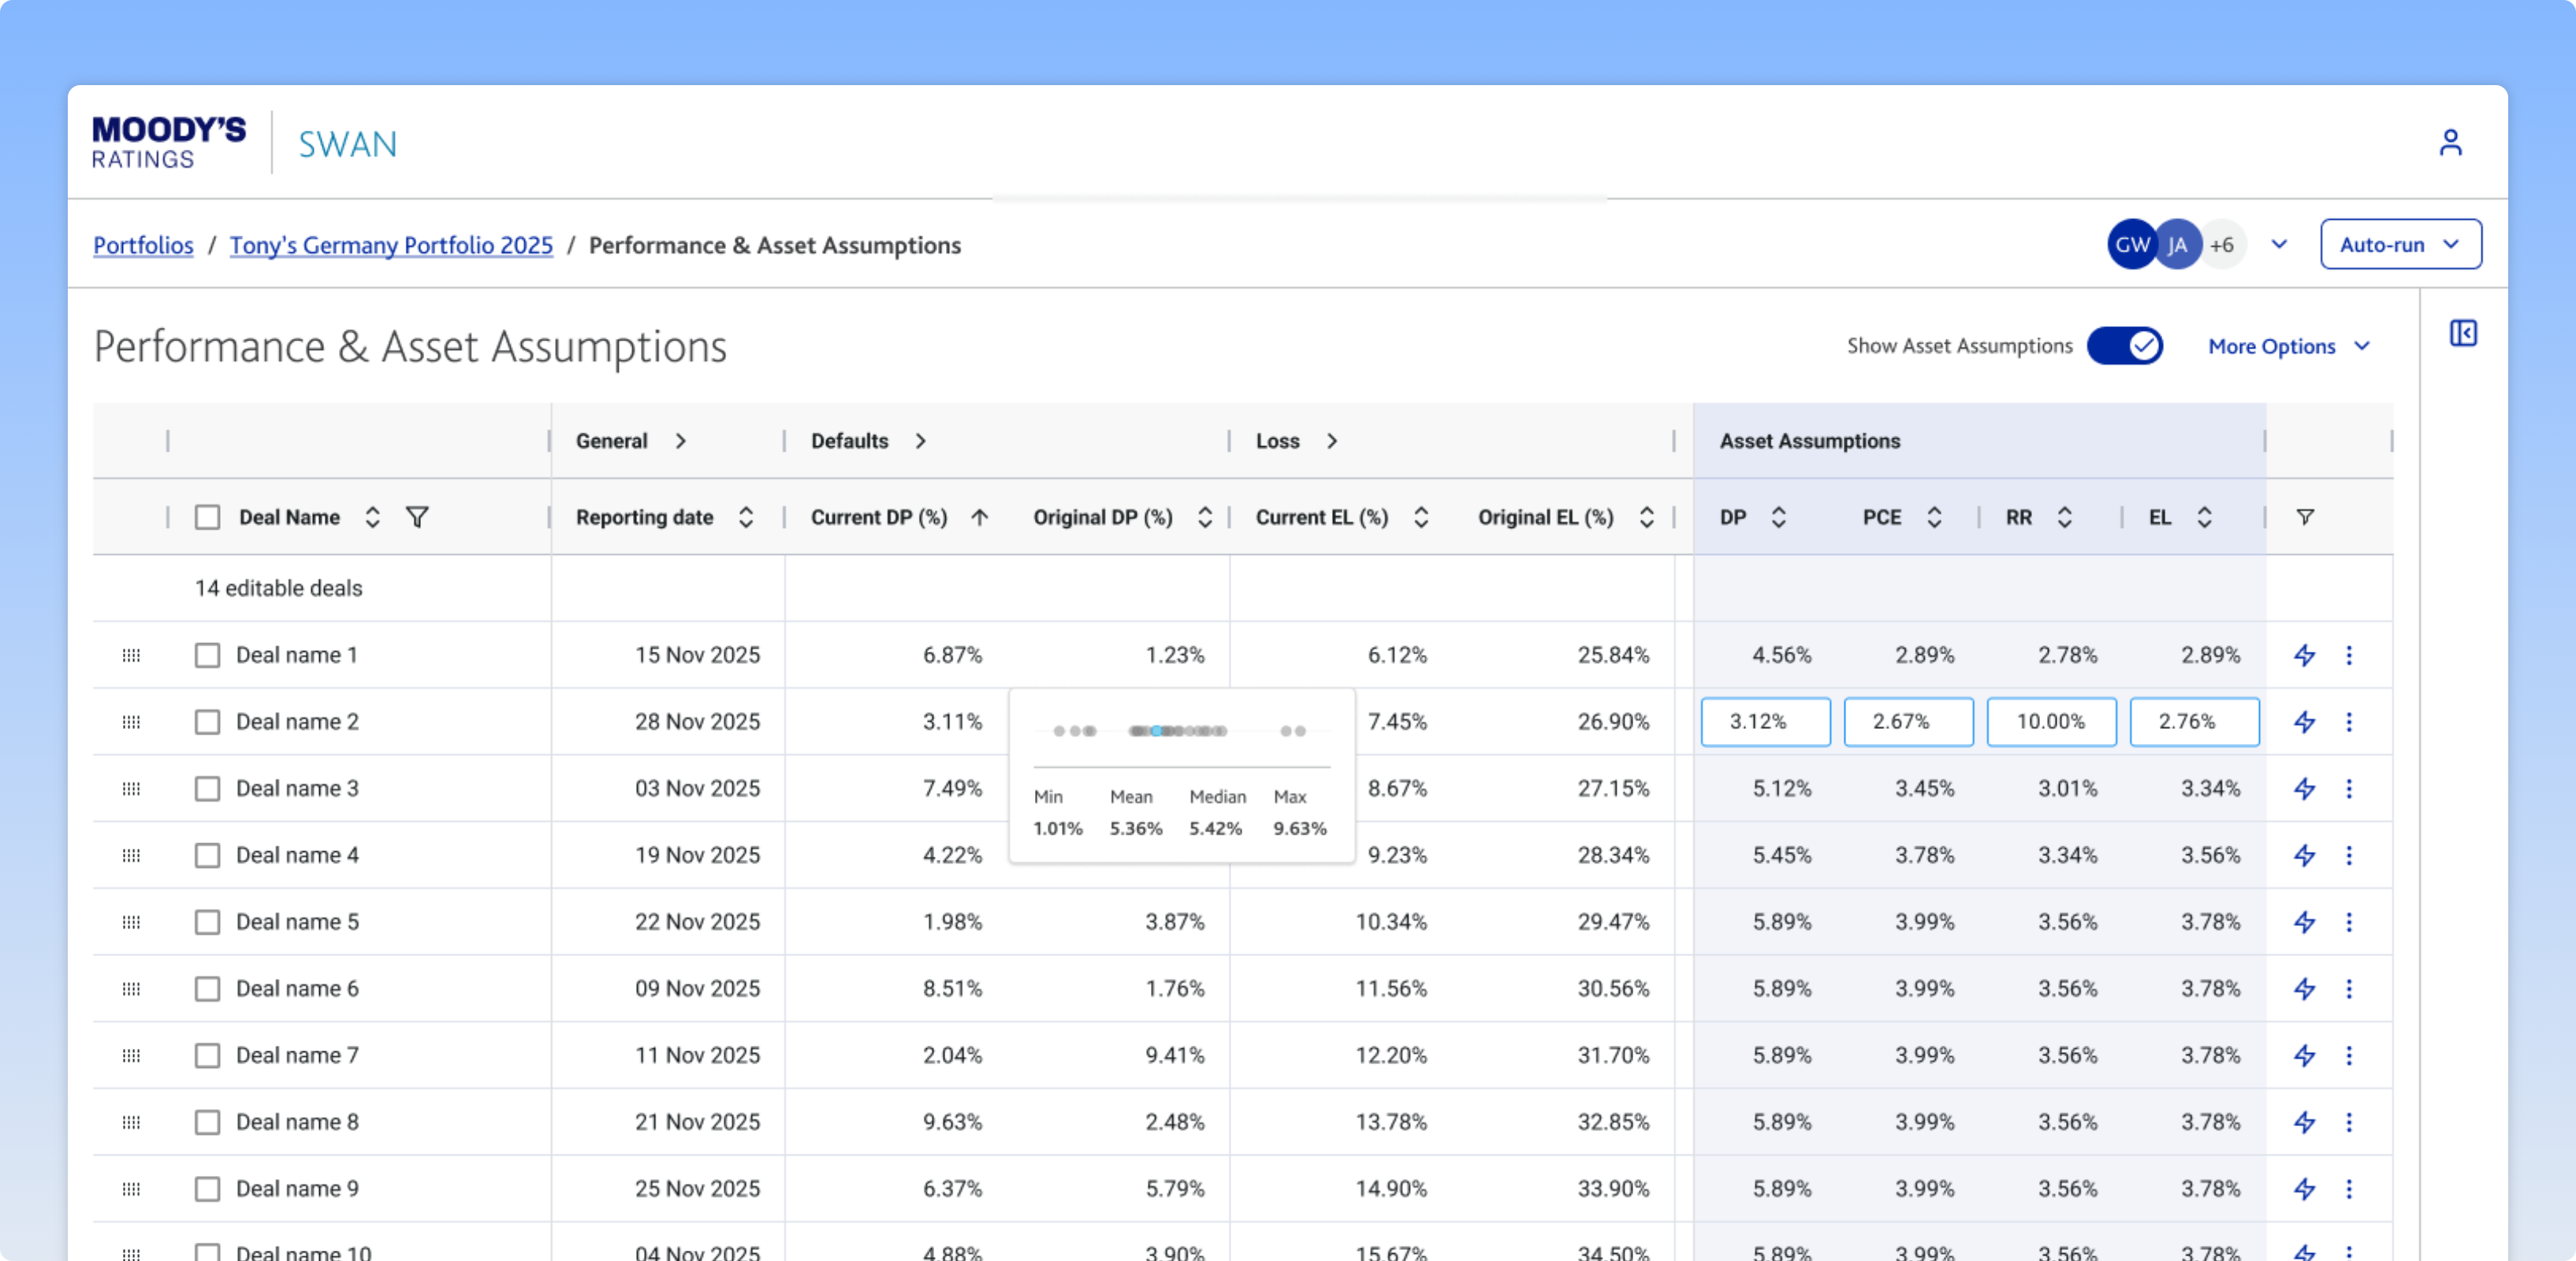Grab the drag handle of Deal name 1
Screen dimensions: 2576x1261
[131, 655]
